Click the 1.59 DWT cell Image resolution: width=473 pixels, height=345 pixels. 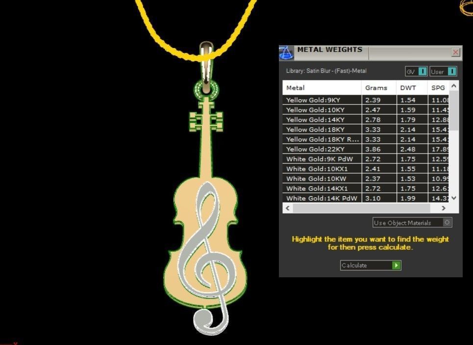[x=412, y=109]
